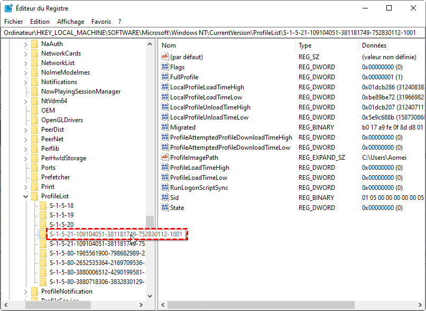Click the Type column header

pyautogui.click(x=305, y=45)
